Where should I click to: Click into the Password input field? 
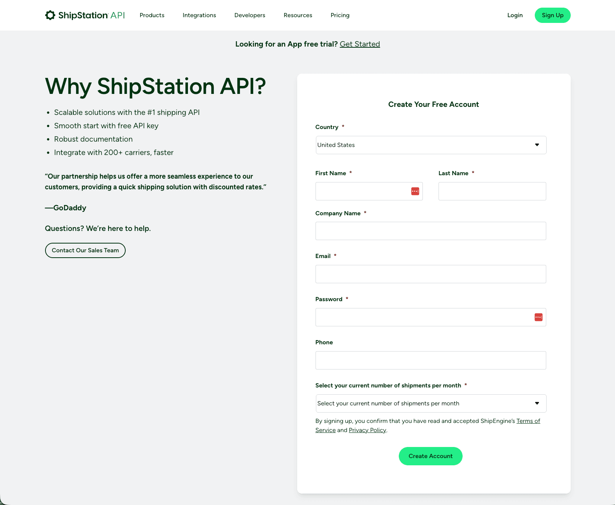(431, 317)
